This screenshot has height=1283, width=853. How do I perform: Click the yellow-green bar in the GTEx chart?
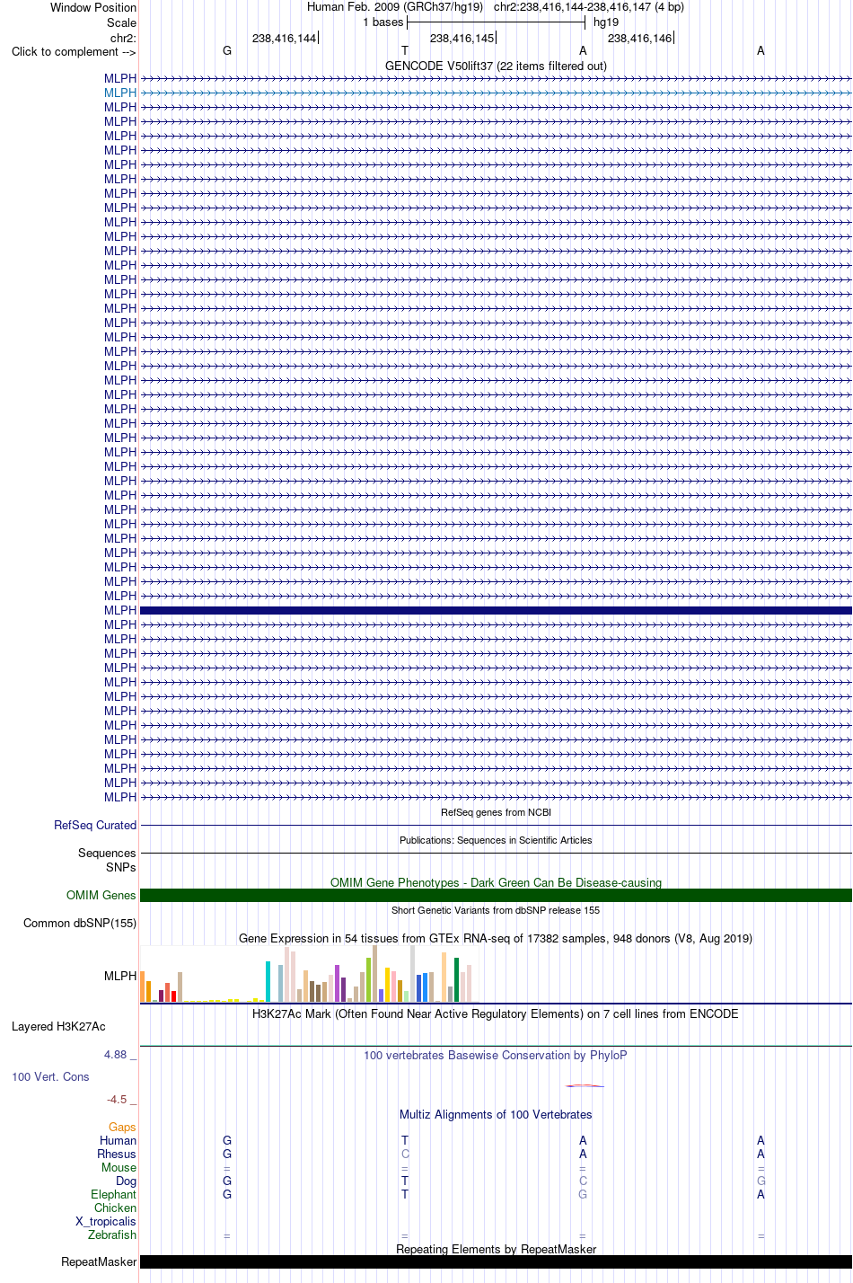pos(369,980)
